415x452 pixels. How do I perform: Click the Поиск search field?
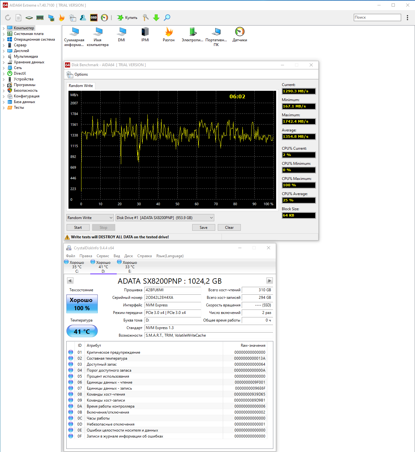coord(377,17)
